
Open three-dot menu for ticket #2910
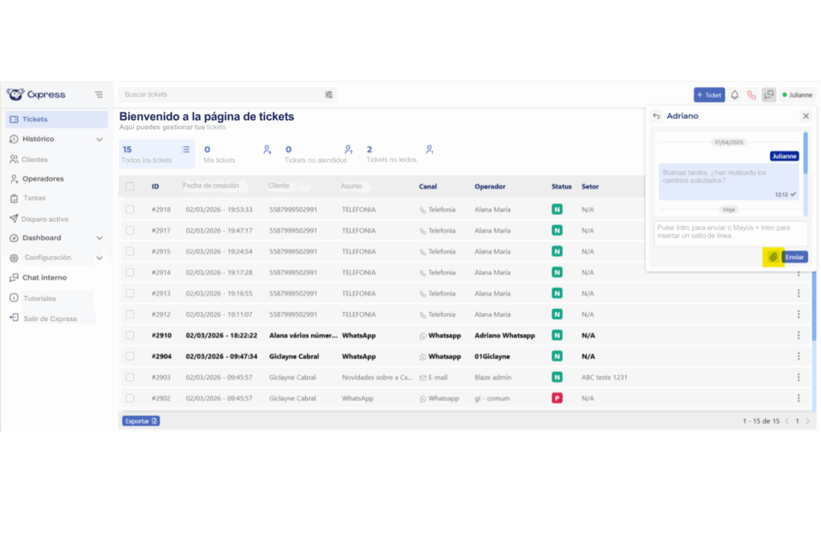click(x=799, y=335)
